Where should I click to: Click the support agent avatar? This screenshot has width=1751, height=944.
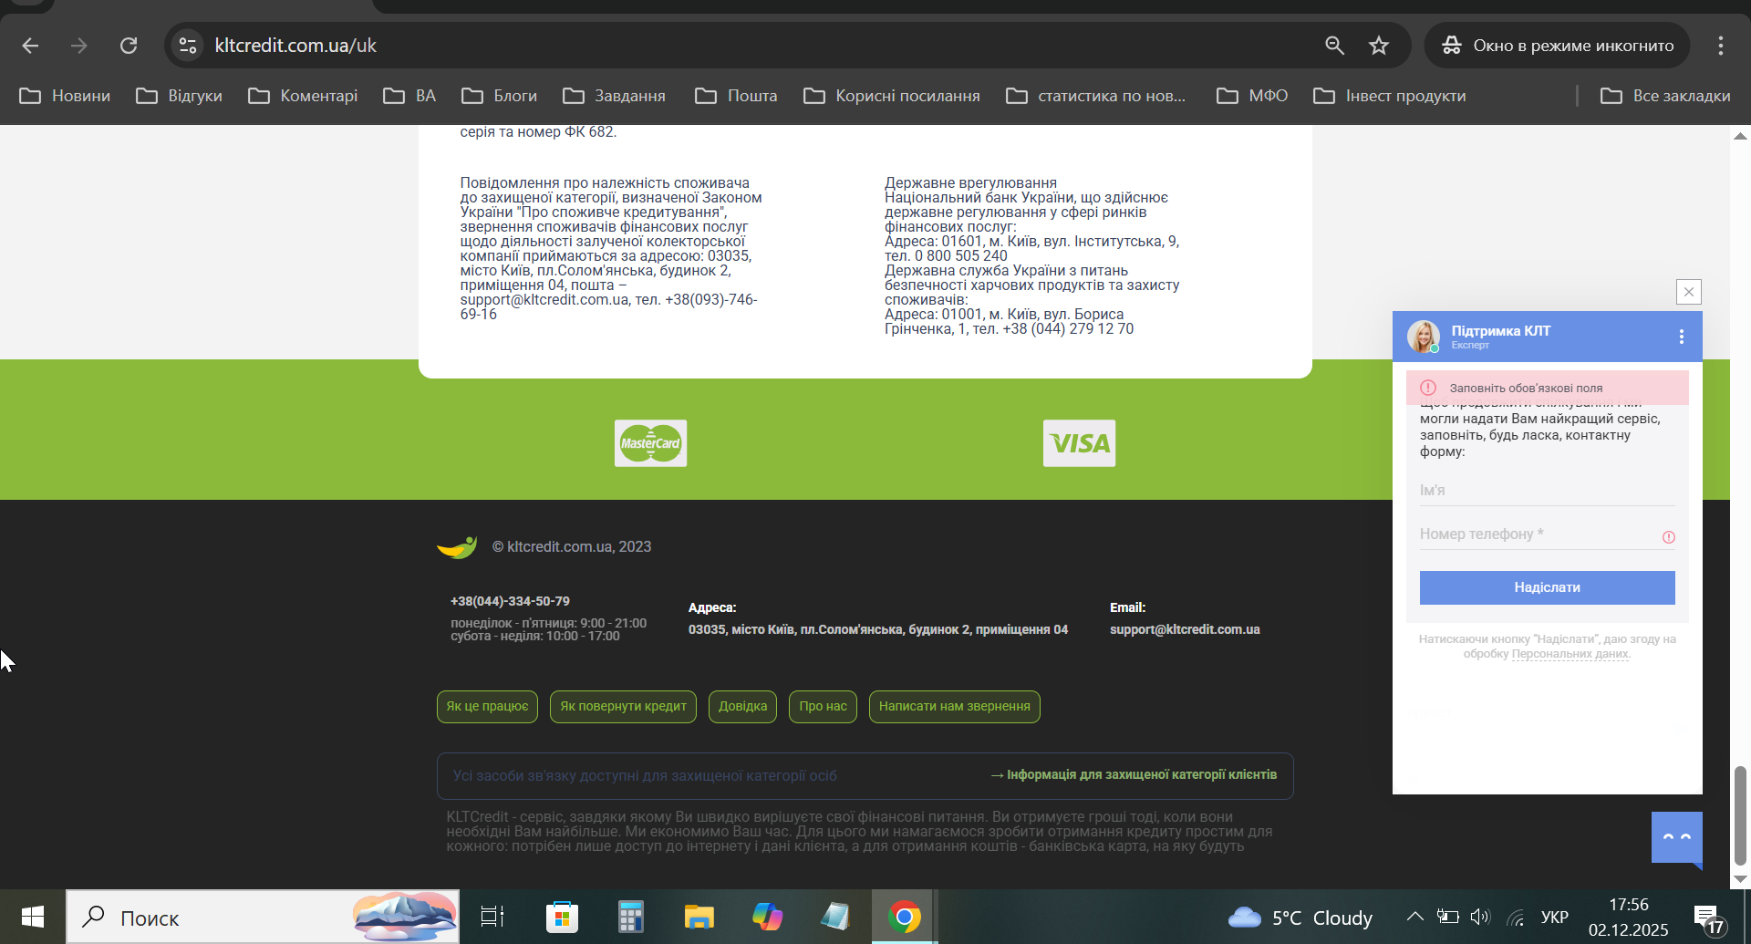coord(1424,337)
